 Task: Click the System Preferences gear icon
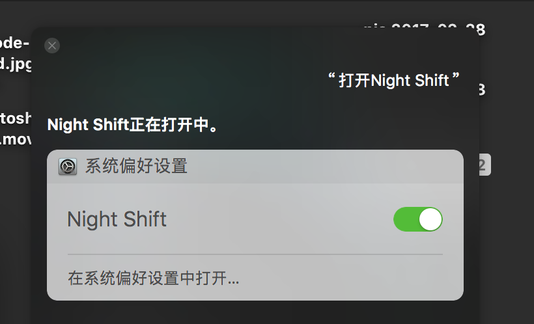pos(67,167)
